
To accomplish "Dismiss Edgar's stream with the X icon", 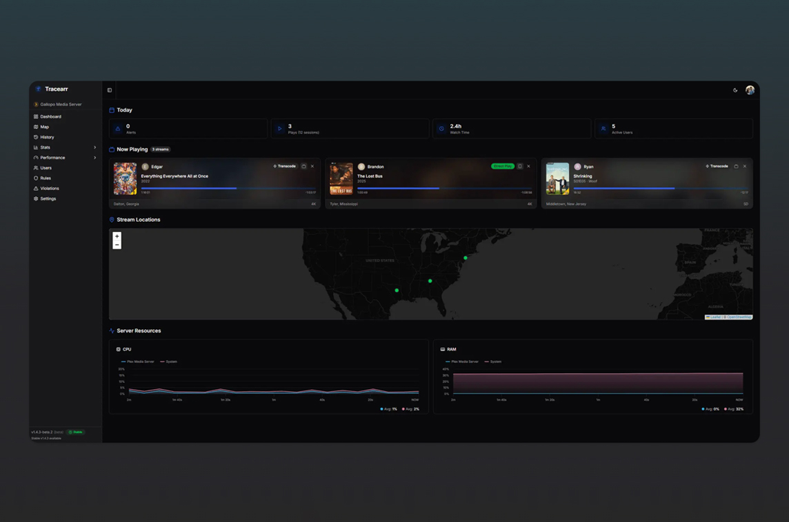I will (312, 166).
